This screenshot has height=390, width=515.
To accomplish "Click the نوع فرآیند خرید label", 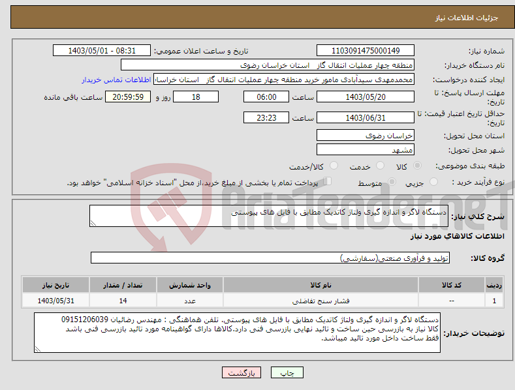I will click(x=478, y=182).
